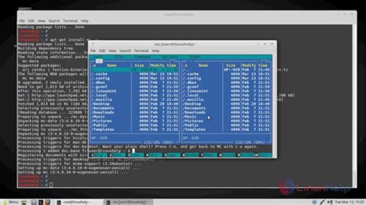The image size is (366, 205).
Task: Select /.mozilla in the left panel
Action: coord(134,99)
